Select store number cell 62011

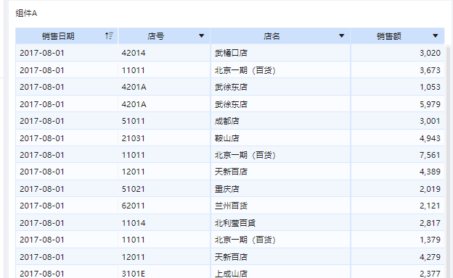point(164,206)
